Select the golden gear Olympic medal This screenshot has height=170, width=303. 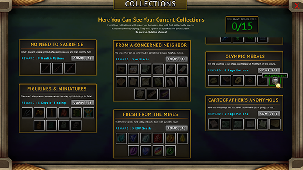coord(238,80)
